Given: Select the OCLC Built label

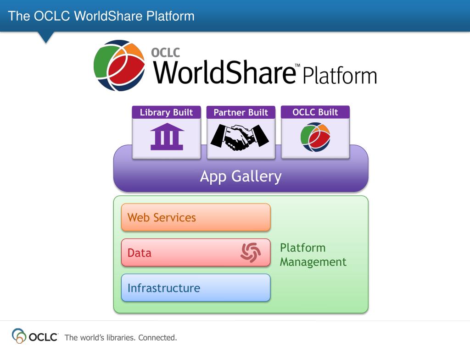Looking at the screenshot, I should coord(315,112).
